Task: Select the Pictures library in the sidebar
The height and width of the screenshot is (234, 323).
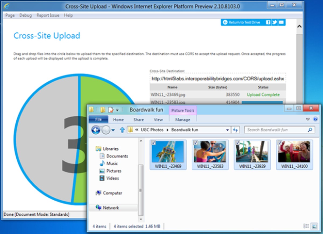Action: [x=113, y=171]
